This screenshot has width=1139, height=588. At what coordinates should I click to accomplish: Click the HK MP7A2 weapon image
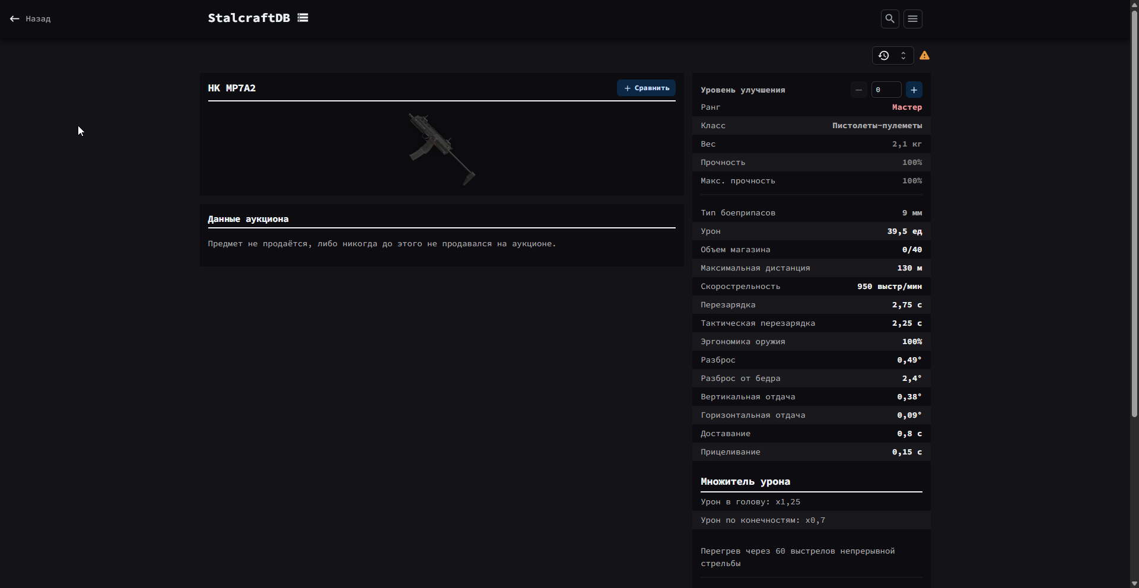(x=442, y=149)
